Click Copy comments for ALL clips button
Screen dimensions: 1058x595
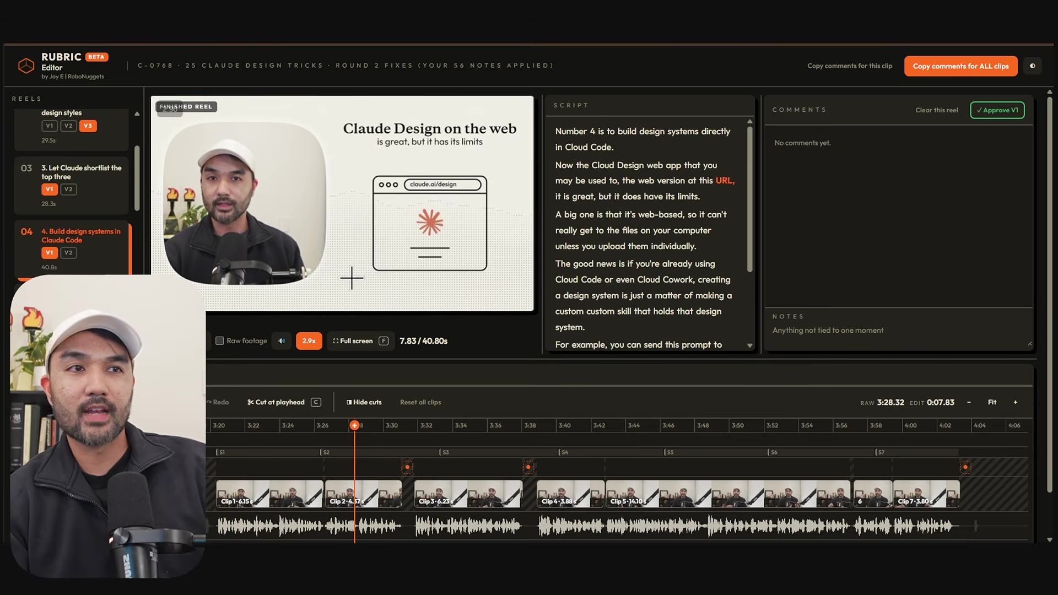(960, 66)
